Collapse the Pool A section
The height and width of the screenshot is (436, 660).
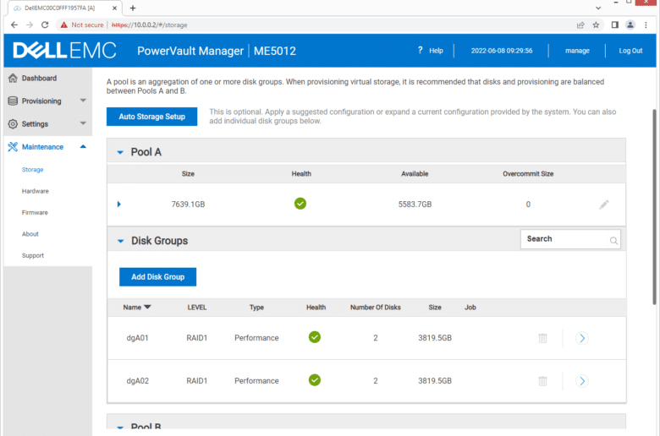point(120,152)
